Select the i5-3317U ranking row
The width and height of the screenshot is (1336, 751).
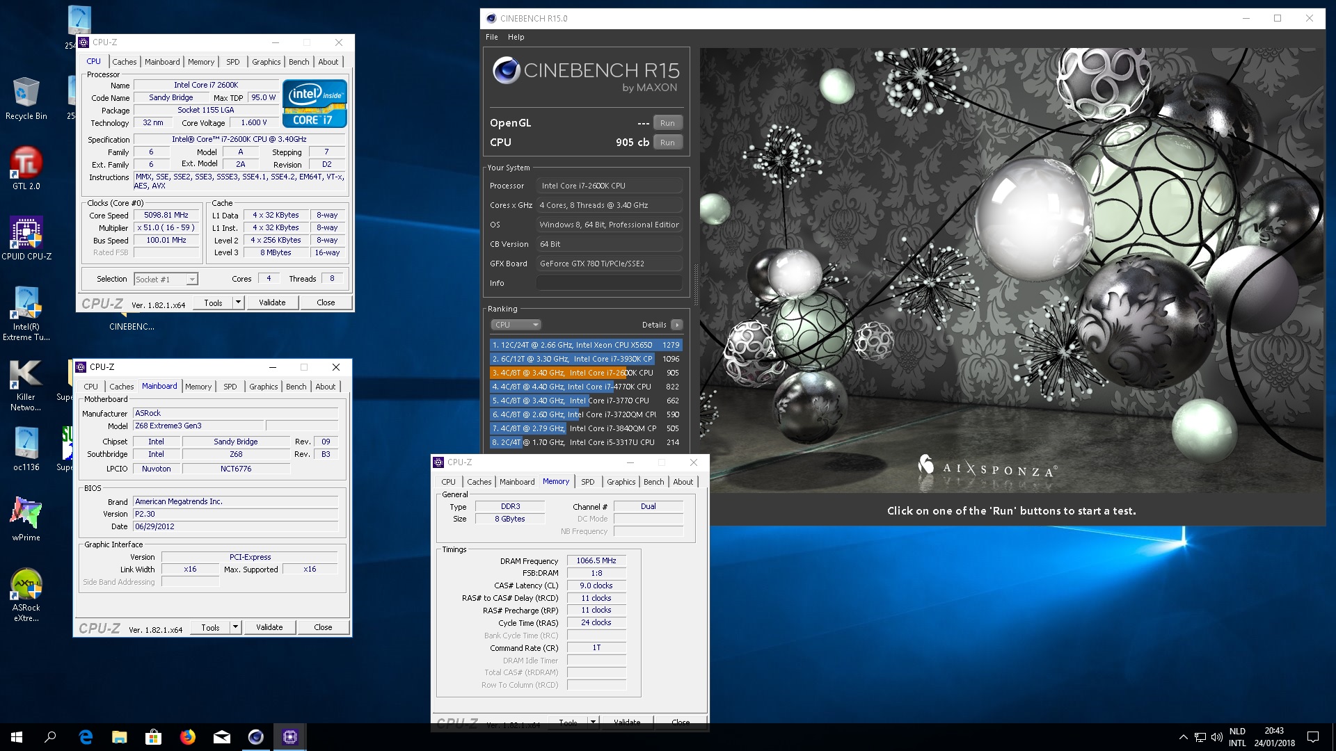click(586, 442)
